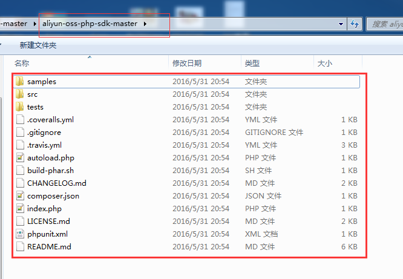
Task: Select the .travis.yml file name
Action: (44, 145)
